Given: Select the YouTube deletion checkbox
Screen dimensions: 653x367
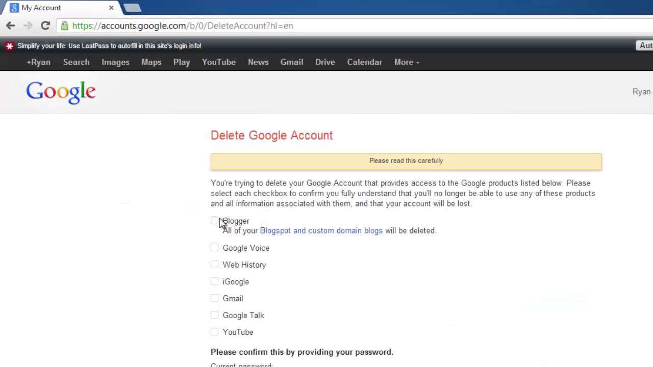Looking at the screenshot, I should pos(214,332).
